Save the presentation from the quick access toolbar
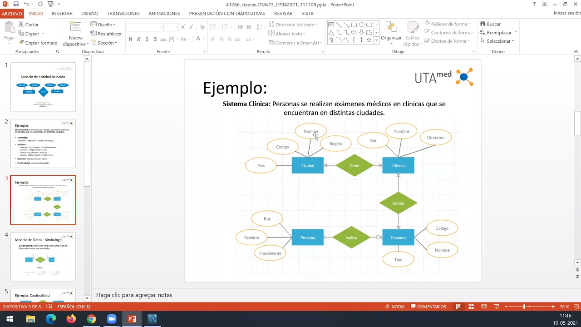This screenshot has height=327, width=581. coord(16,4)
